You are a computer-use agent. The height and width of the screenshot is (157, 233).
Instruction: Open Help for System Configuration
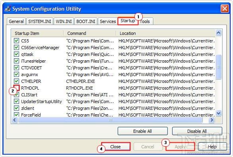click(x=212, y=147)
